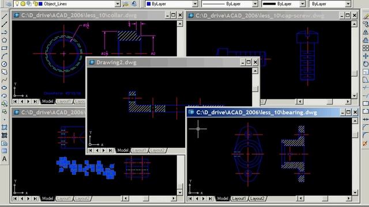Select the Region tool
Image resolution: width=369 pixels, height=207 pixels.
4,143
